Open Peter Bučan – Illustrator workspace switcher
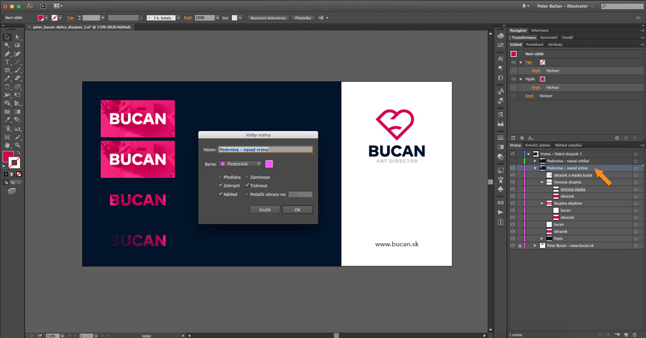Viewport: 646px width, 338px height. (565, 6)
